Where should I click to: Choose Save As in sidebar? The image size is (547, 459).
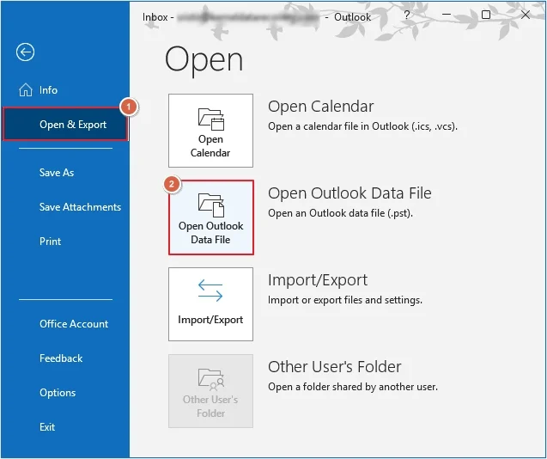57,173
